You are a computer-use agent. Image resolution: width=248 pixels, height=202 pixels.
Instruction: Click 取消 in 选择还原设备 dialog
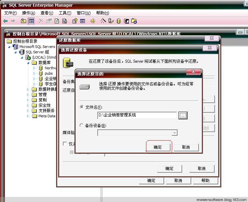pos(202,169)
